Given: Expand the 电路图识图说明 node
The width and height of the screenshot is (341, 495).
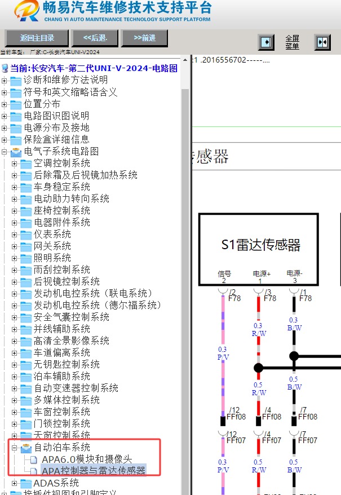Looking at the screenshot, I should (x=4, y=116).
